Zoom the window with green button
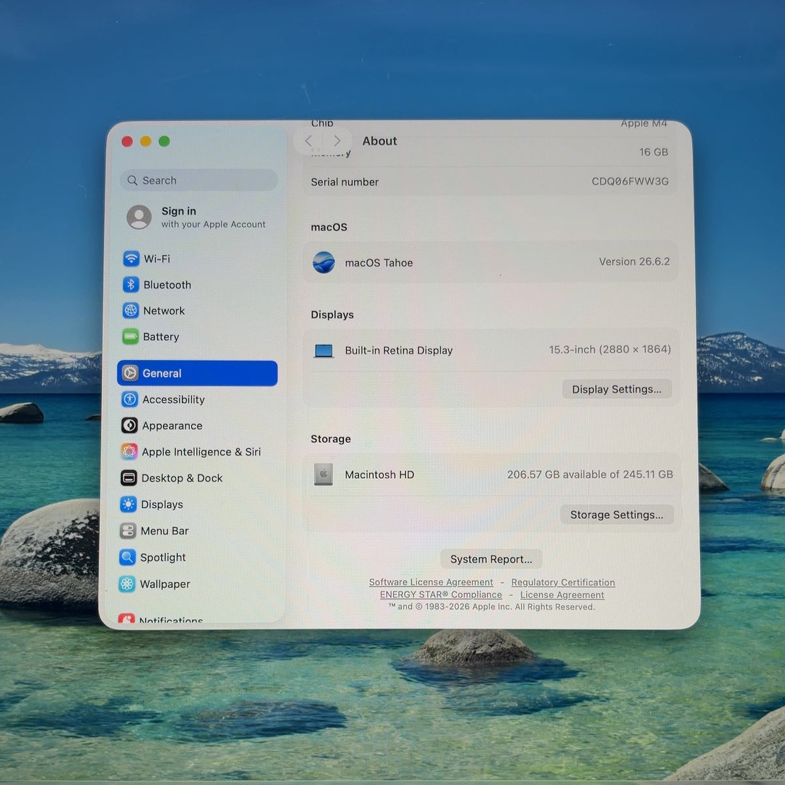 164,141
